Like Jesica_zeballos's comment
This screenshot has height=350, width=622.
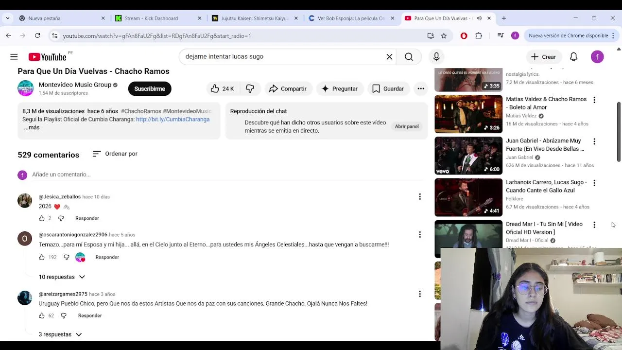coord(42,218)
